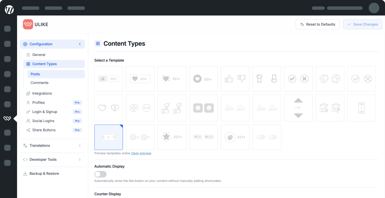Click Save Changes button
Image resolution: width=385 pixels, height=198 pixels.
pos(362,25)
